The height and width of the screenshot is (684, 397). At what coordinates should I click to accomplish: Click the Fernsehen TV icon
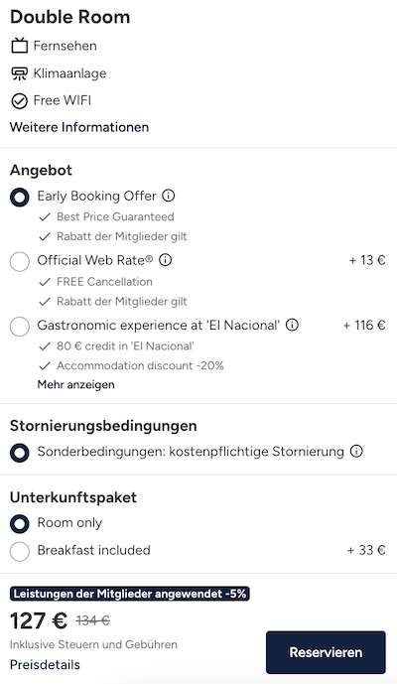[19, 46]
